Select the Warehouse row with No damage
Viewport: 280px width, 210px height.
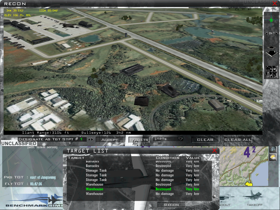[142, 194]
